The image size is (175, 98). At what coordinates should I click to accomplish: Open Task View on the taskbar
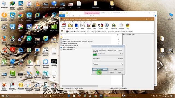coord(45,96)
